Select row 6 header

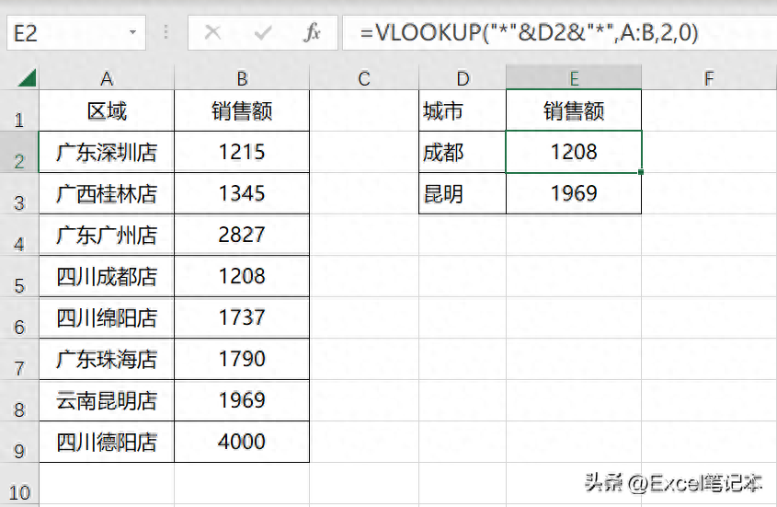(18, 318)
